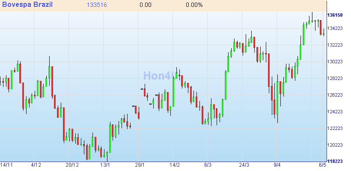Click the 0.00 change value
The image size is (351, 171).
146,5
